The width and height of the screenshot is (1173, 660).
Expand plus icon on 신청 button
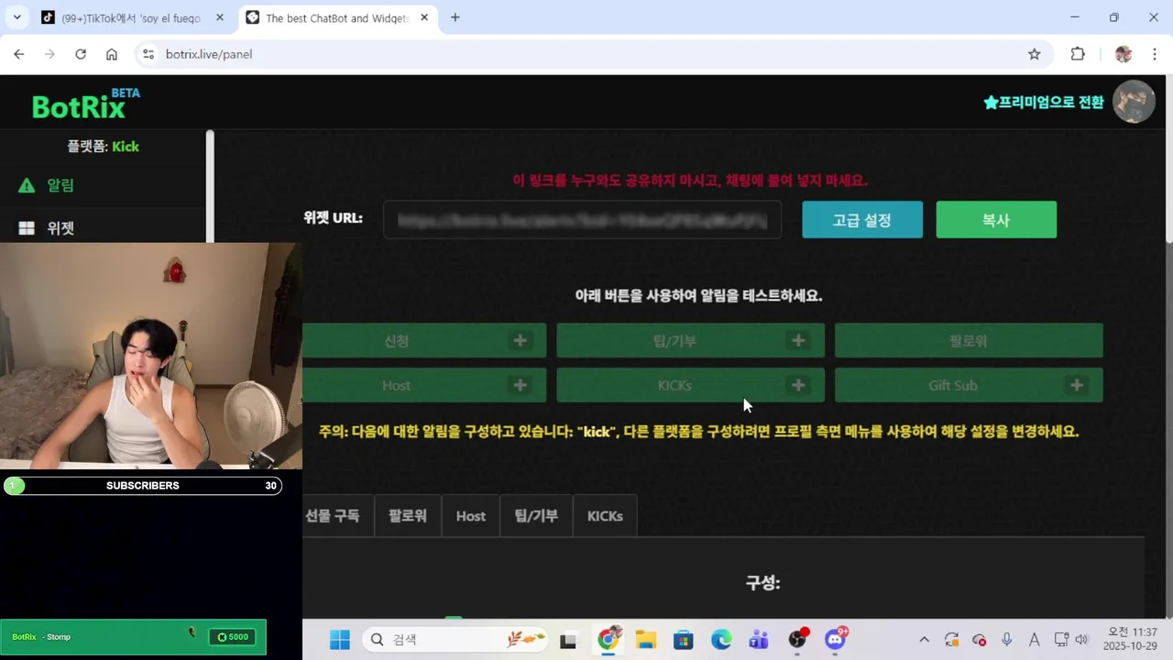tap(520, 341)
